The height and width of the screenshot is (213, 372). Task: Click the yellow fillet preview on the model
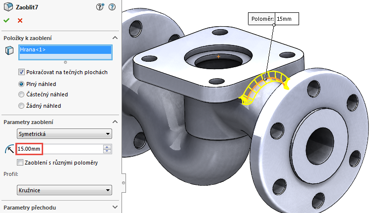click(264, 86)
